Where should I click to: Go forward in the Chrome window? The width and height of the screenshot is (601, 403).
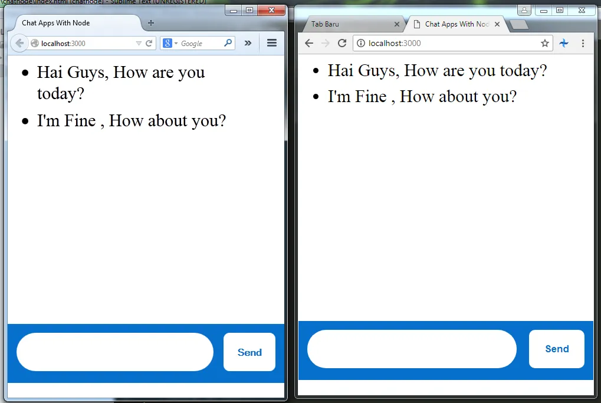(326, 43)
